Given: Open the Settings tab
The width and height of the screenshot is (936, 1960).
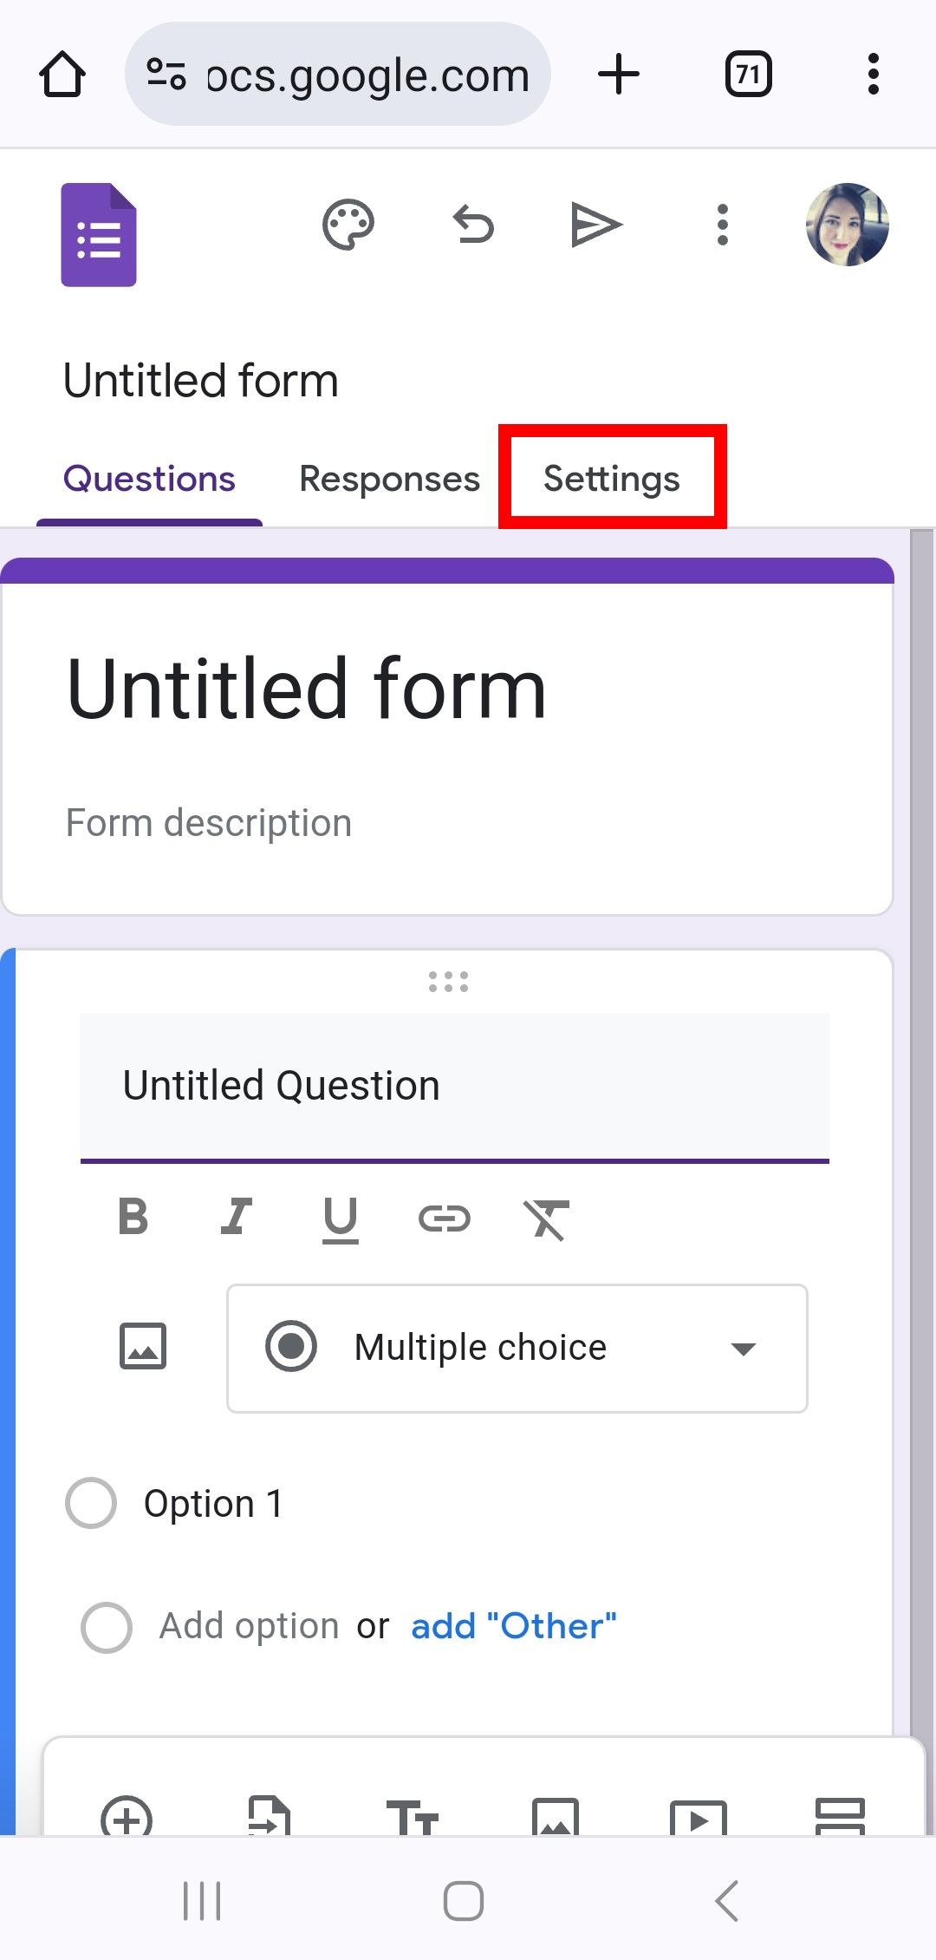Looking at the screenshot, I should (611, 478).
